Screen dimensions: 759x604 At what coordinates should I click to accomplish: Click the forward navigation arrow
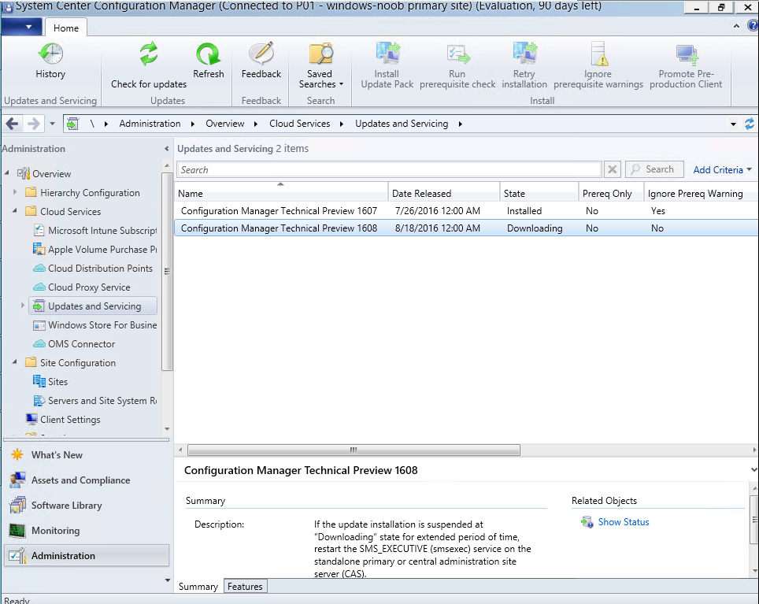33,124
